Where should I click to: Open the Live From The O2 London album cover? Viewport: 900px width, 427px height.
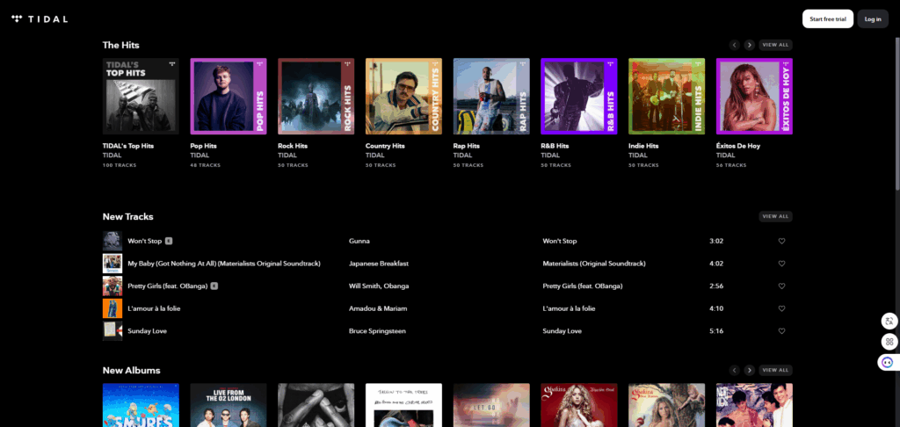click(x=229, y=405)
